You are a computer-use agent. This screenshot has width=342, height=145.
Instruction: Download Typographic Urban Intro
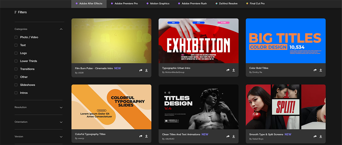click(234, 70)
